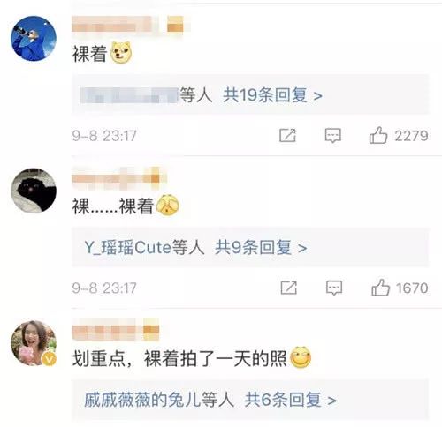Reply to the second comment via speech-bubble icon
This screenshot has height=427, width=442.
(x=334, y=288)
